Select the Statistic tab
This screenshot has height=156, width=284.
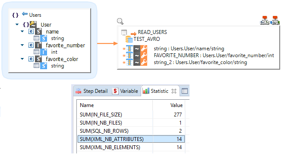click(159, 91)
